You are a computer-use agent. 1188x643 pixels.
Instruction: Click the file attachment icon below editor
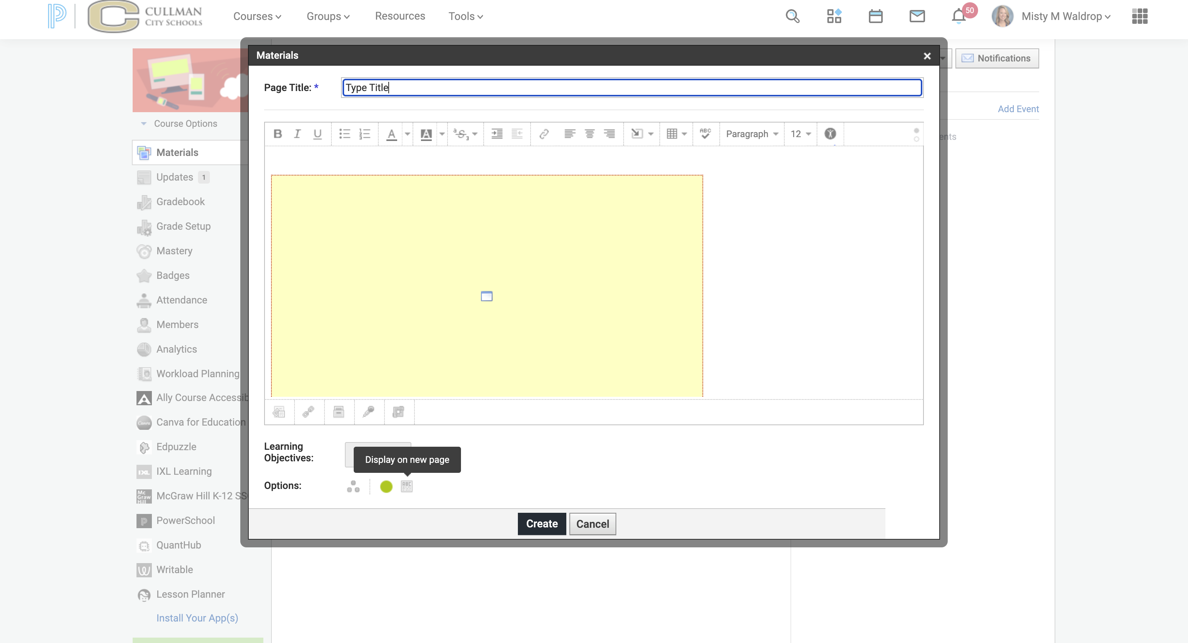pyautogui.click(x=338, y=412)
